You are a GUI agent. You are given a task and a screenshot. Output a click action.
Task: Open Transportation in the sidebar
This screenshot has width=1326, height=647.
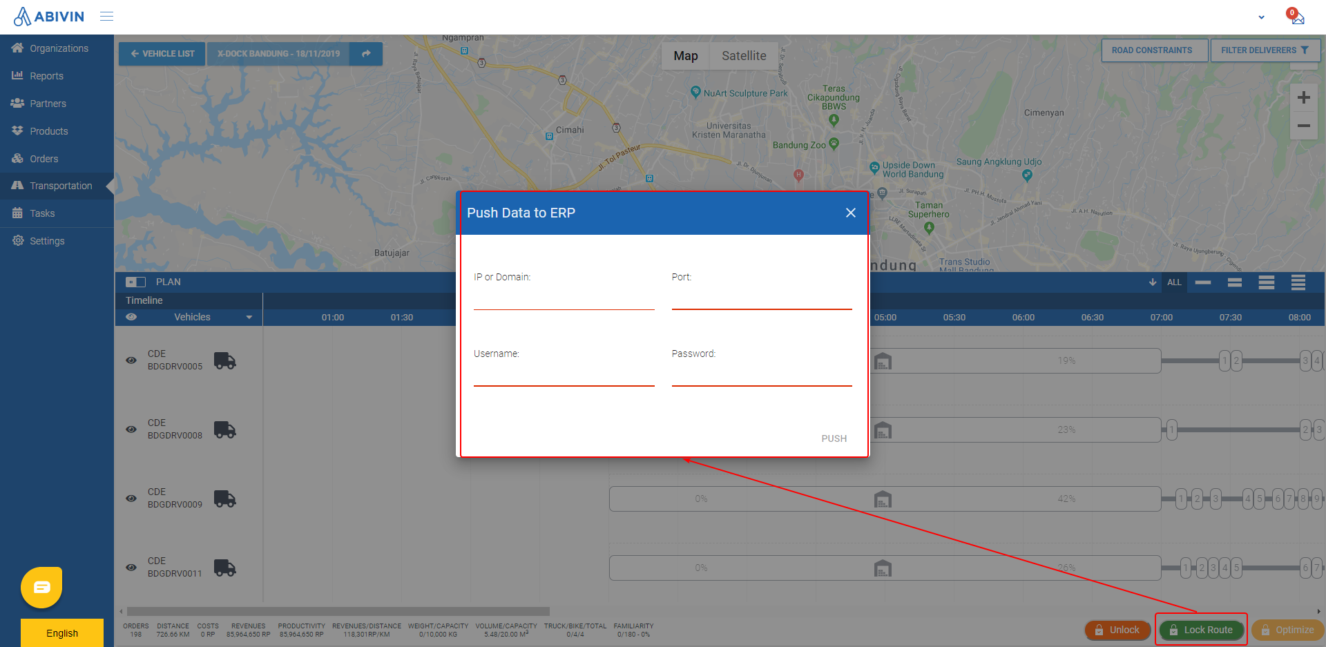pyautogui.click(x=57, y=186)
